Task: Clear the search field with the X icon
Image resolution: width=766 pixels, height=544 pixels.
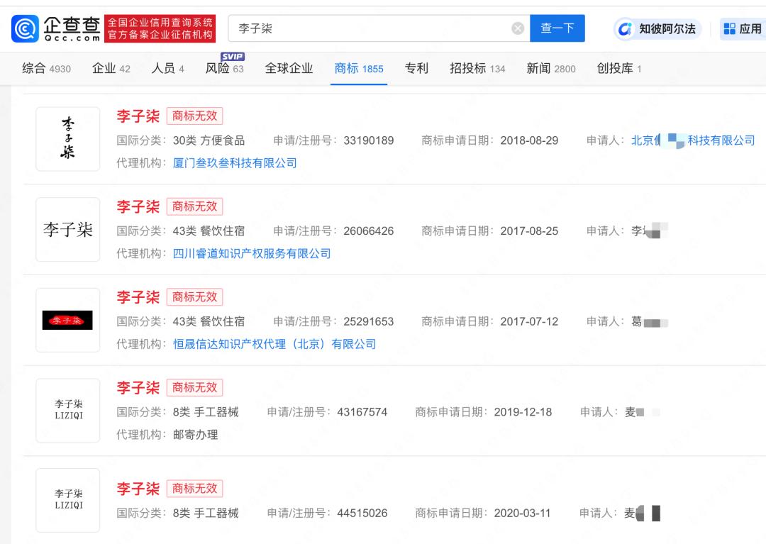Action: point(517,28)
